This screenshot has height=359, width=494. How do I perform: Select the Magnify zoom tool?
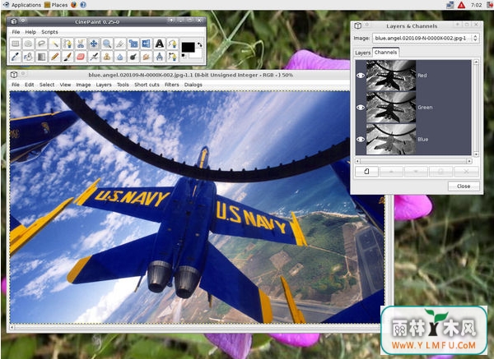pyautogui.click(x=107, y=44)
